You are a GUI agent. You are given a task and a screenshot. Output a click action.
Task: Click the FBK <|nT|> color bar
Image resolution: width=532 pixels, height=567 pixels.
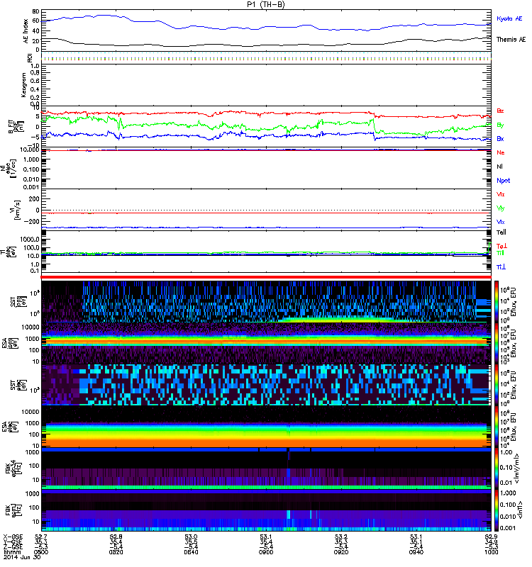click(497, 510)
